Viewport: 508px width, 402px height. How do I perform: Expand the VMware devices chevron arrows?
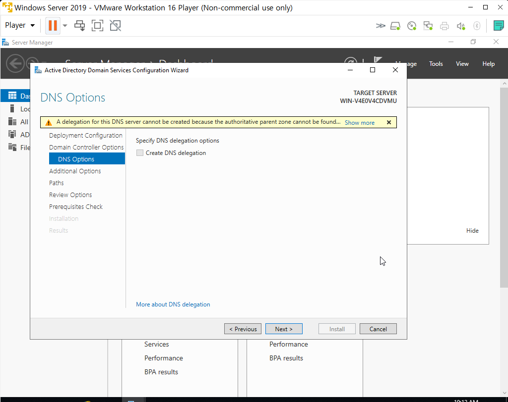coord(381,26)
